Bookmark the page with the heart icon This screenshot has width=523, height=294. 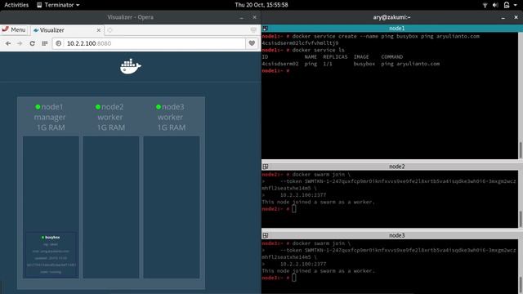click(x=252, y=43)
